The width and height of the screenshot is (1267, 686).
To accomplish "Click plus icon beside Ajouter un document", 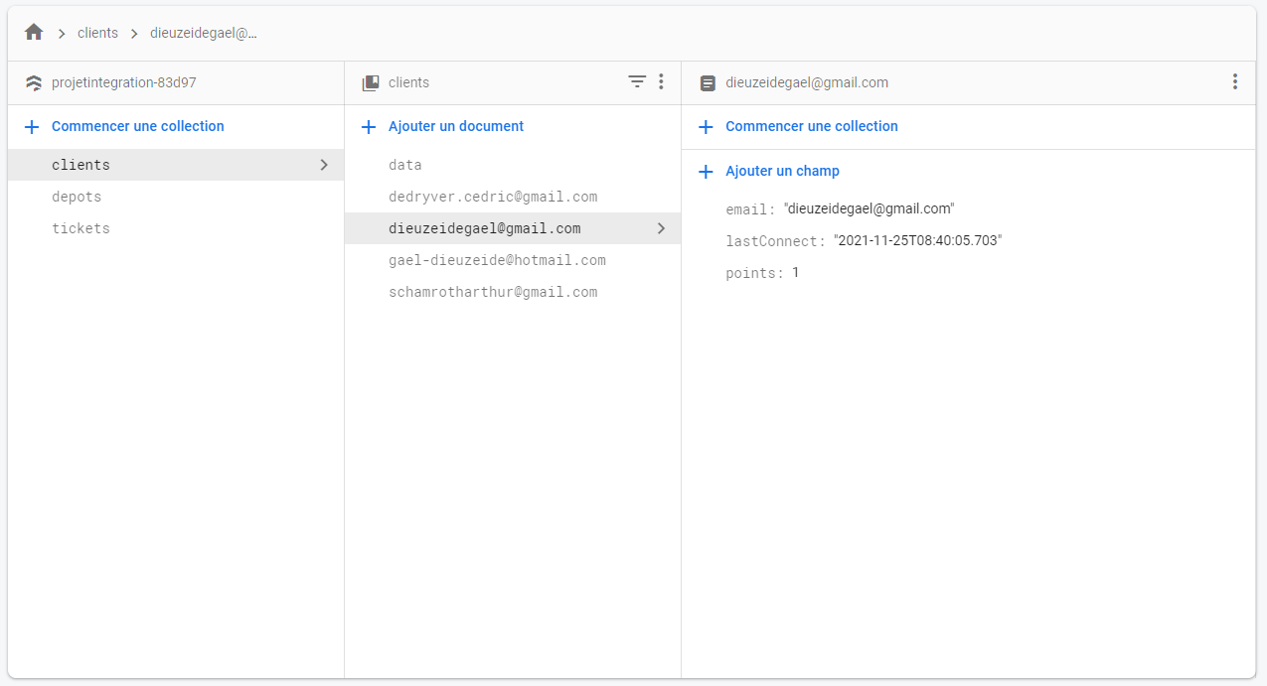I will tap(369, 127).
